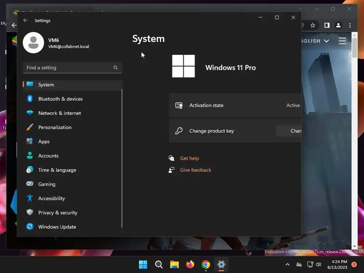
Task: Click the Activation state certificate icon
Action: [x=179, y=105]
